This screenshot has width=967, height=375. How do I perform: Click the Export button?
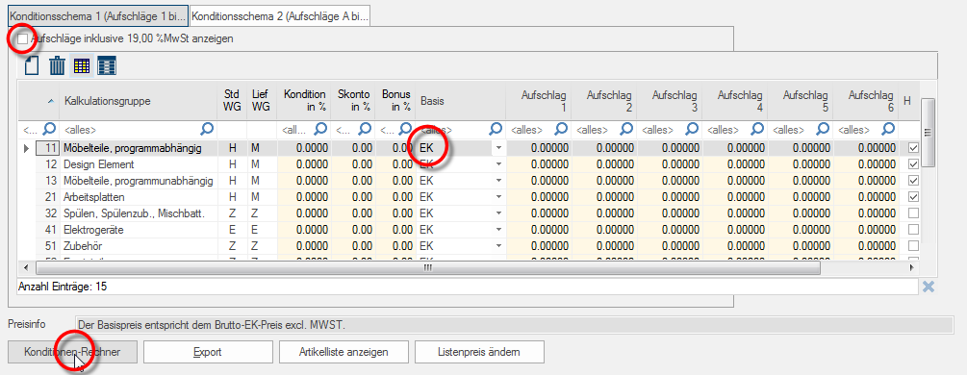click(208, 352)
